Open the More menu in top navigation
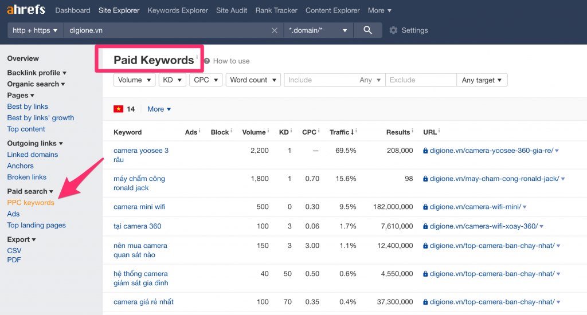Image resolution: width=587 pixels, height=315 pixels. pyautogui.click(x=379, y=10)
